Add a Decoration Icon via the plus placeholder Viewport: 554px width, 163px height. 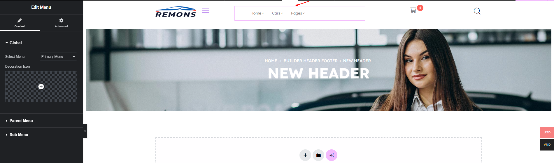click(x=41, y=87)
